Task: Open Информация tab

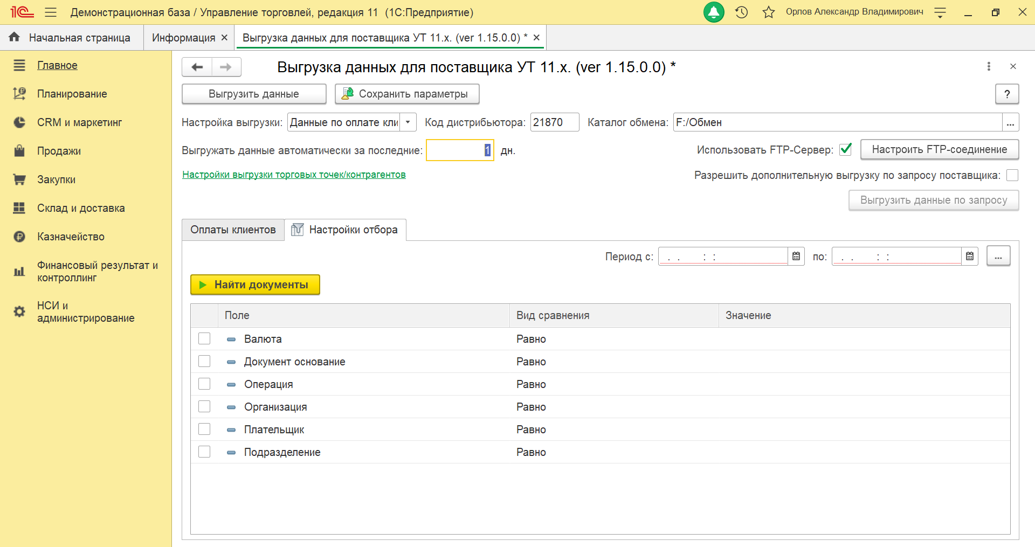Action: (x=183, y=38)
